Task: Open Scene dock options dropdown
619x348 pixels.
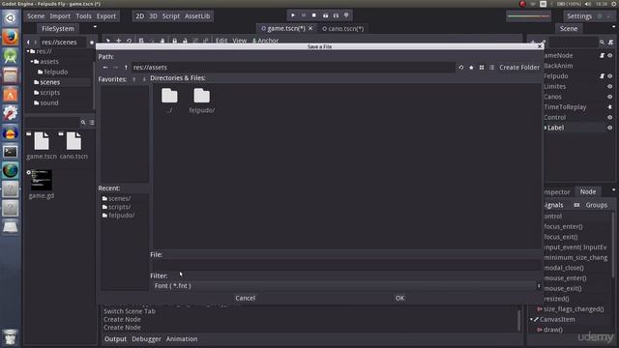Action: [x=613, y=28]
